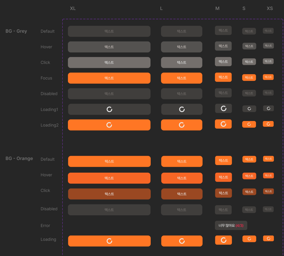Click the M button in BG-Orange Disabled row
This screenshot has width=284, height=256.
click(223, 210)
